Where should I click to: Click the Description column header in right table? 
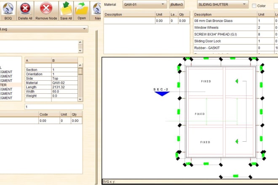(x=225, y=14)
